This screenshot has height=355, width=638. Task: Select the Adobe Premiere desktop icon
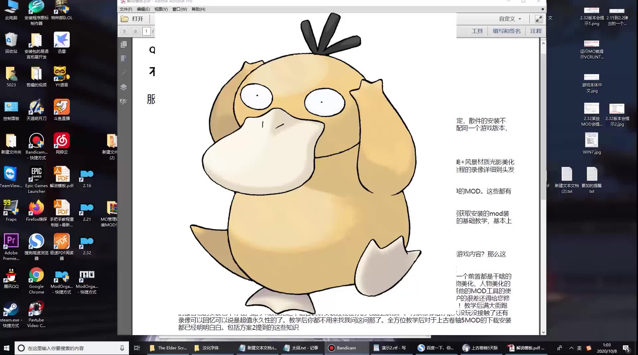11,247
